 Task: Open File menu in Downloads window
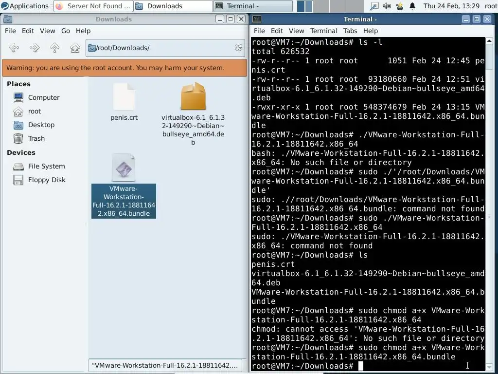pos(10,31)
